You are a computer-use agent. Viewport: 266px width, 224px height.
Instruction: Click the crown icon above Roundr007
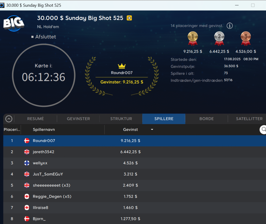(x=122, y=66)
